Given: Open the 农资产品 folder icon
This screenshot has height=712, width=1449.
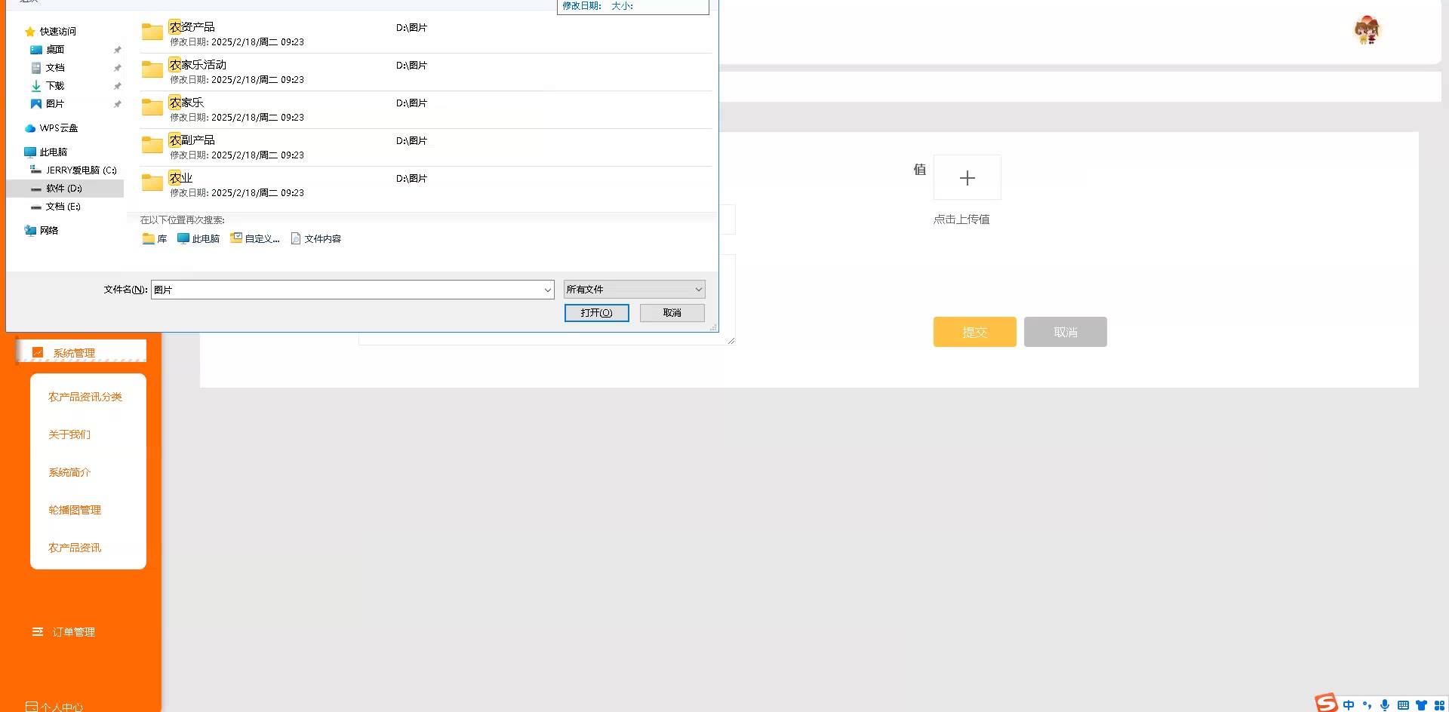Looking at the screenshot, I should point(152,32).
